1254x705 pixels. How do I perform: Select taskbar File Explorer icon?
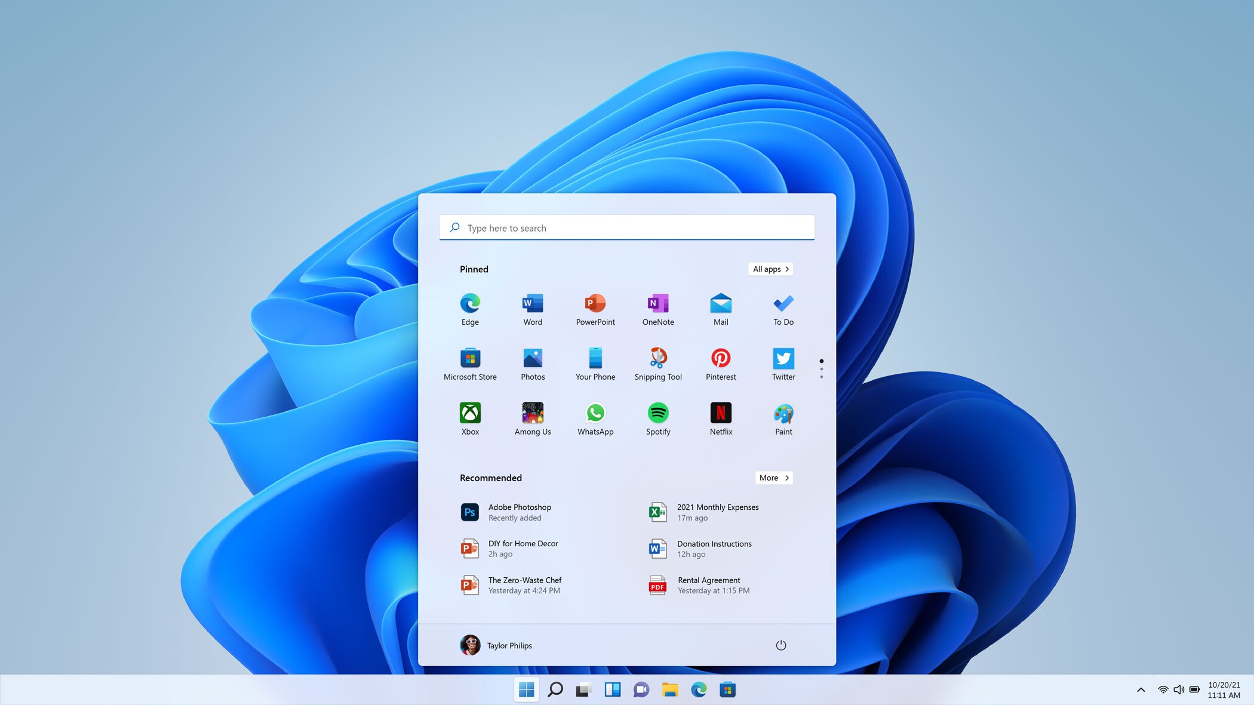(670, 689)
